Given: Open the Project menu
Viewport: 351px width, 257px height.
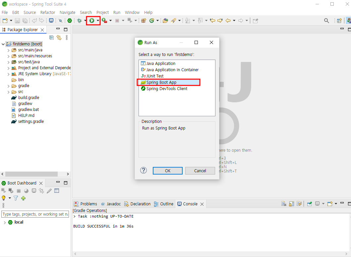Looking at the screenshot, I should 102,12.
